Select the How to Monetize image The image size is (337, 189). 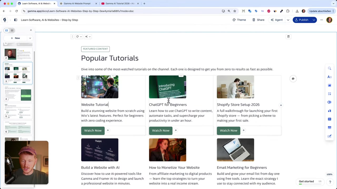pos(167,150)
